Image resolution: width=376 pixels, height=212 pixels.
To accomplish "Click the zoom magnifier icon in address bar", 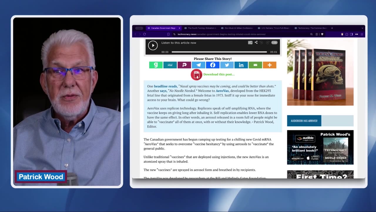I will click(x=311, y=34).
